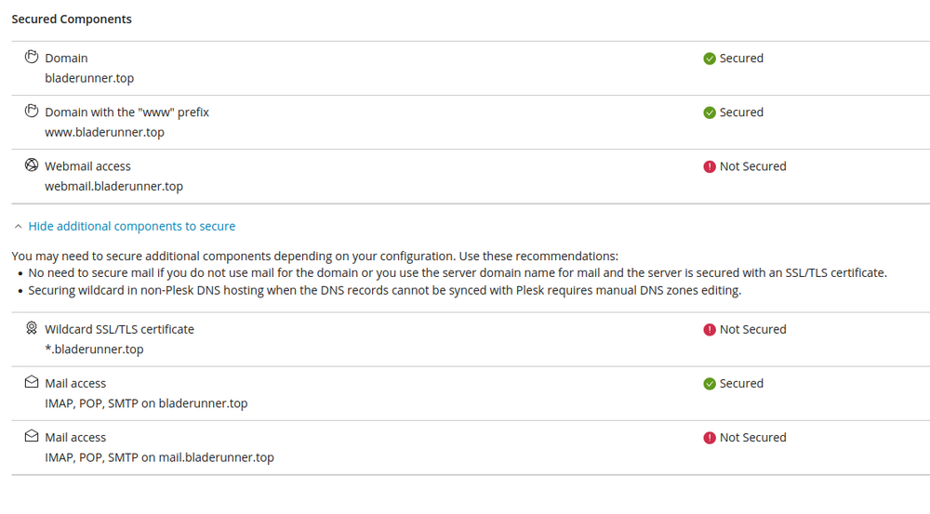Click green Secured checkmark for Mail access
This screenshot has height=514, width=930.
click(x=710, y=384)
